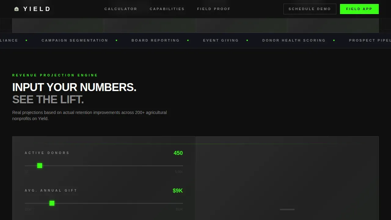
Task: Open the Field Proof nav item
Action: [x=214, y=9]
